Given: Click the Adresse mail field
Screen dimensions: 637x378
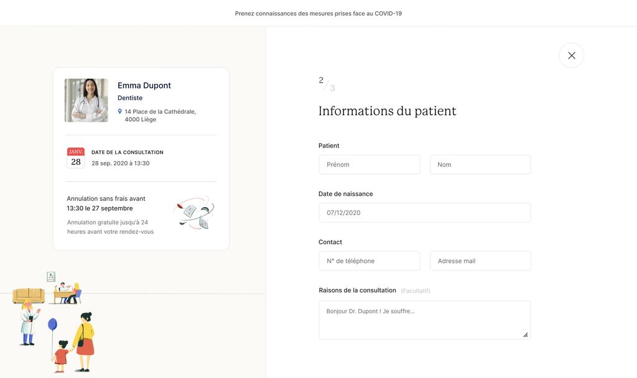Looking at the screenshot, I should click(480, 260).
